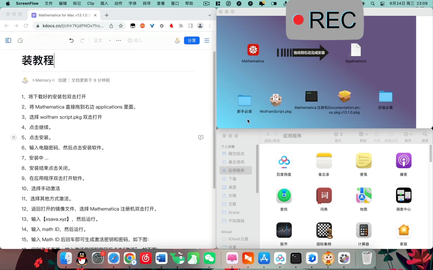The width and height of the screenshot is (433, 270).
Task: Select the WolframScript.pkg package icon
Action: (275, 100)
